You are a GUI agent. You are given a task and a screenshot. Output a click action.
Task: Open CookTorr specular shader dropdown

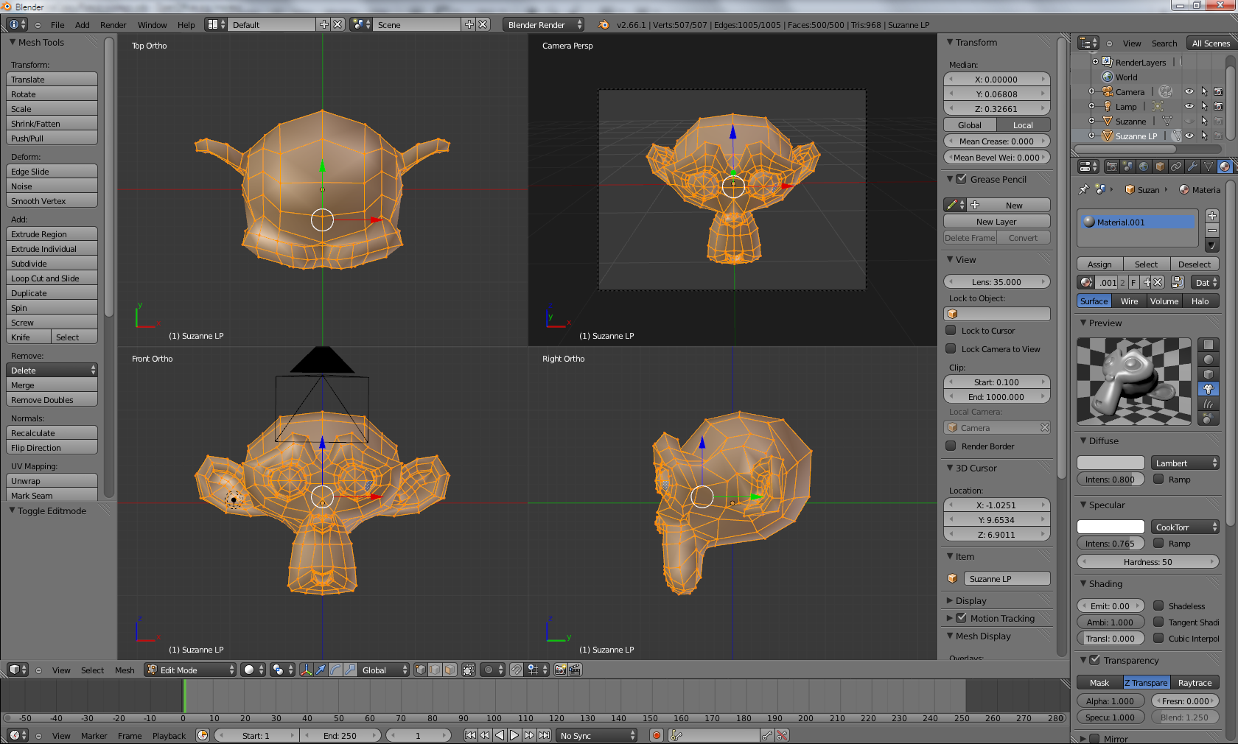pos(1185,527)
